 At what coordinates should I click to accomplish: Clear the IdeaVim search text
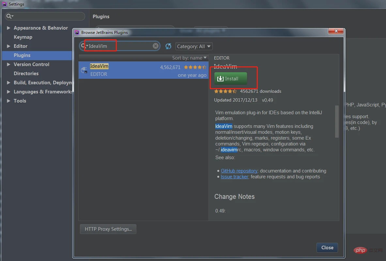tap(156, 46)
